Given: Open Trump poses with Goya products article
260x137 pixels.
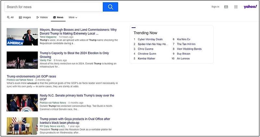Looking at the screenshot, I should (75, 121).
